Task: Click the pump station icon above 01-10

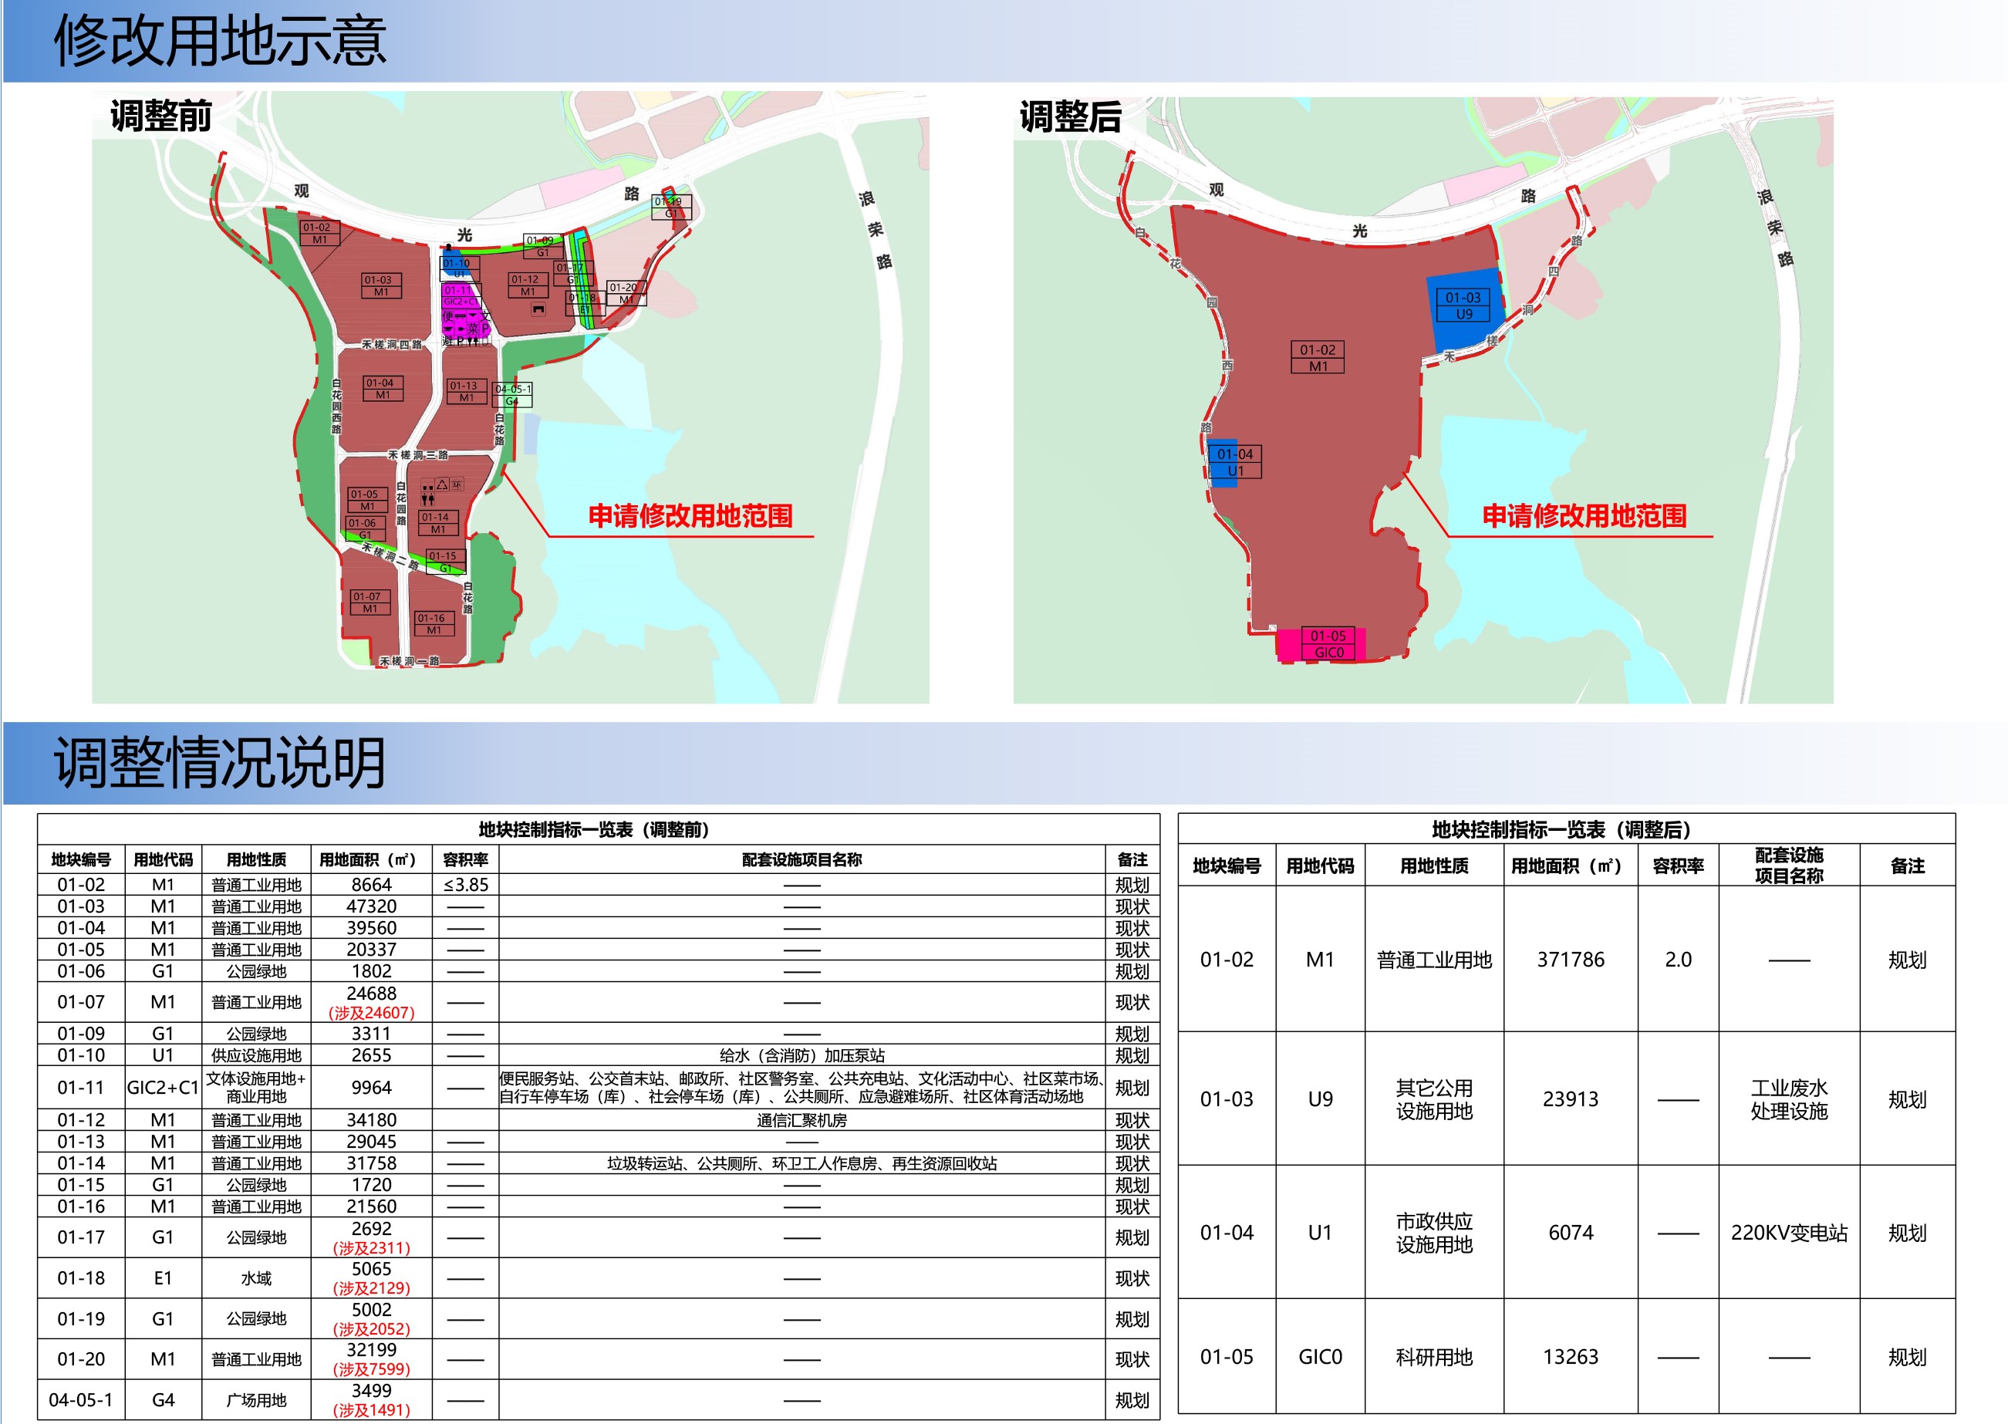Action: point(449,248)
